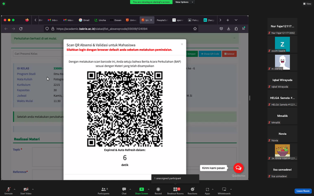Screen dimensions: 314x196
Task: Click the Leave Room button
Action: (303, 191)
